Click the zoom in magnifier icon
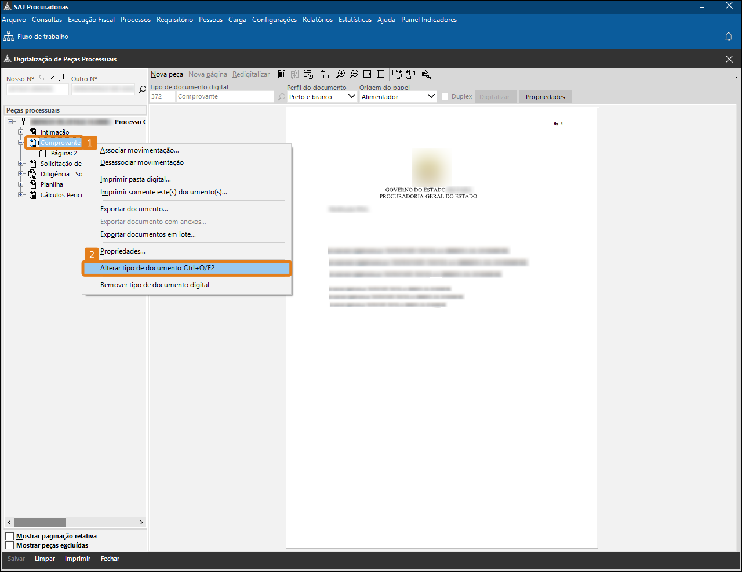 click(340, 74)
